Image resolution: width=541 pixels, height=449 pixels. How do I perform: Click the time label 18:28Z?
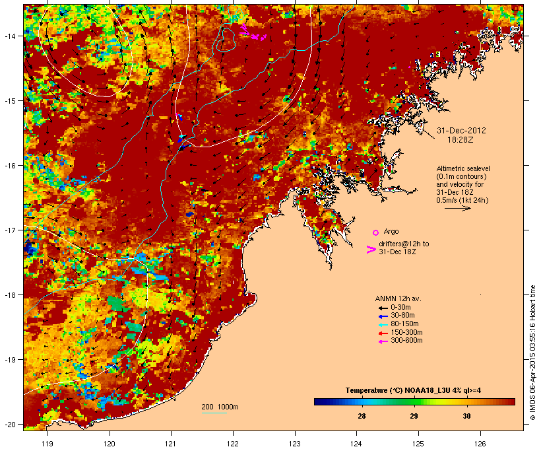coord(461,140)
